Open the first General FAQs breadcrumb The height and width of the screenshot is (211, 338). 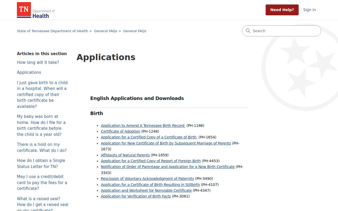[106, 31]
